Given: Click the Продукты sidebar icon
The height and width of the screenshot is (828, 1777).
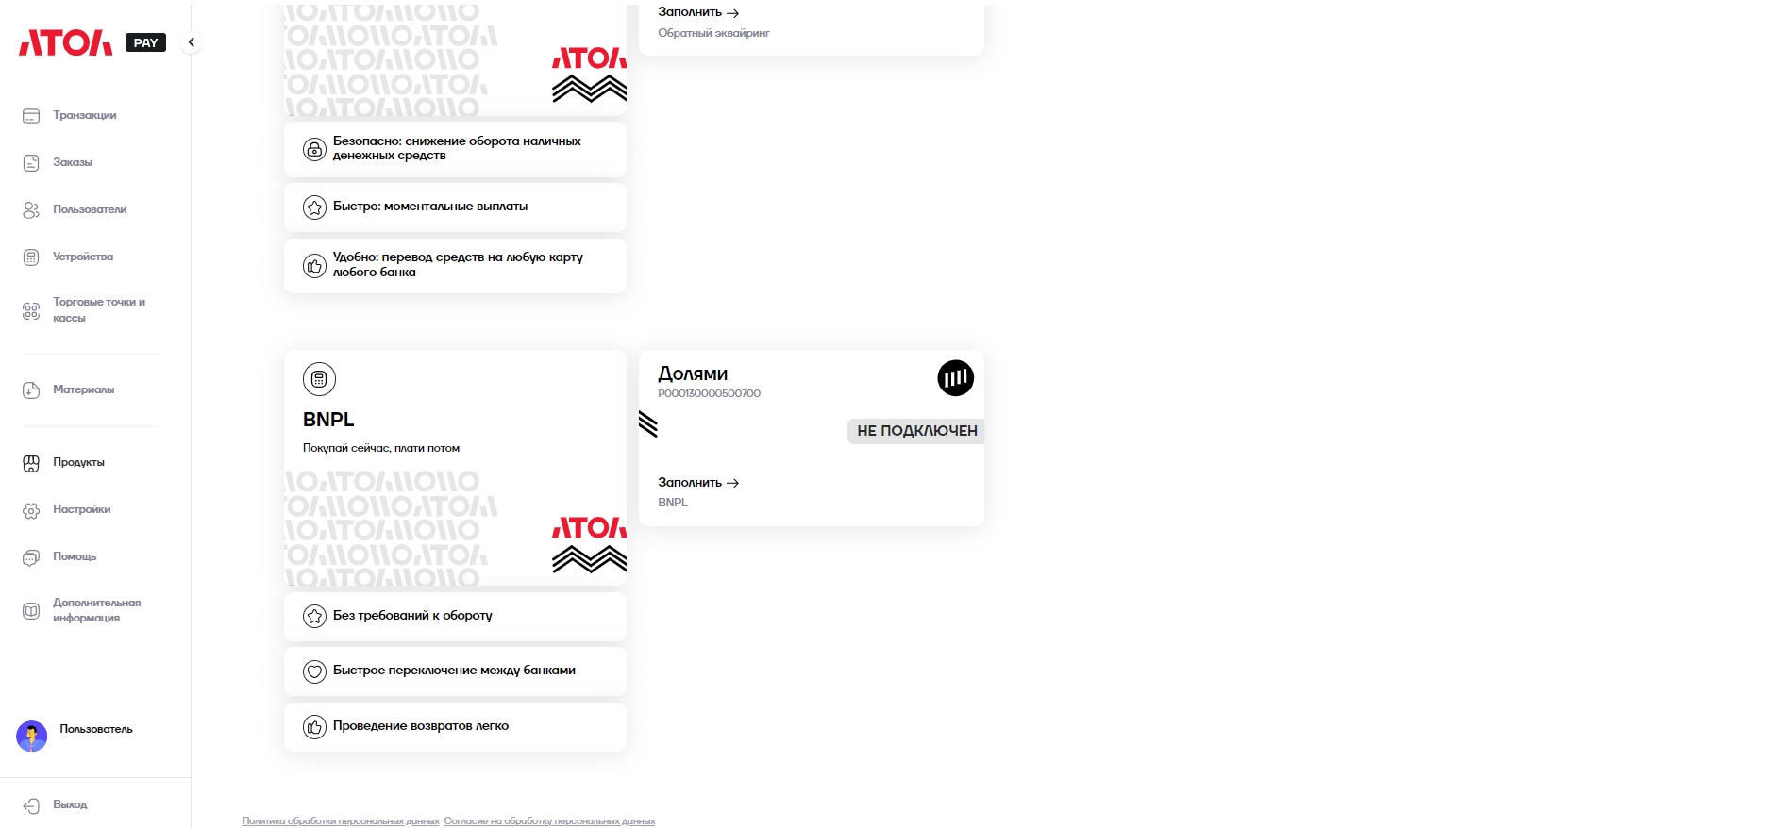Looking at the screenshot, I should pyautogui.click(x=31, y=463).
